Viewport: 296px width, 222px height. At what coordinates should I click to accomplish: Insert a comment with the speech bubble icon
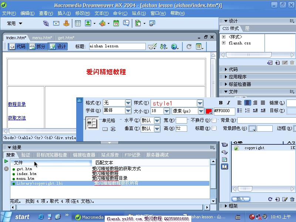pos(126,23)
